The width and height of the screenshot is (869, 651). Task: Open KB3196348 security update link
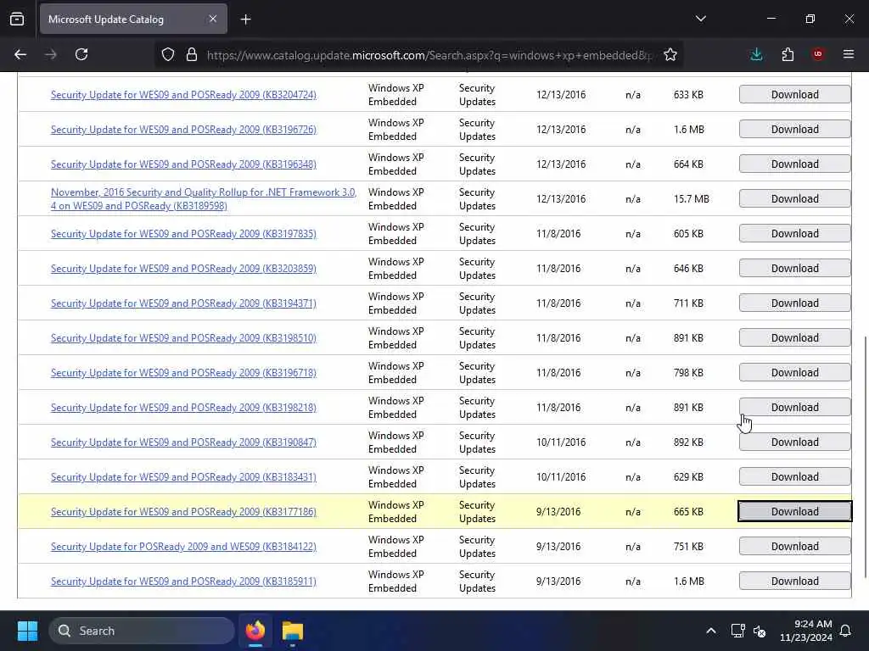(x=183, y=164)
